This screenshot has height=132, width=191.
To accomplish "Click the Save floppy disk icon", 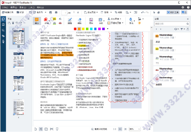I will point(30,12).
